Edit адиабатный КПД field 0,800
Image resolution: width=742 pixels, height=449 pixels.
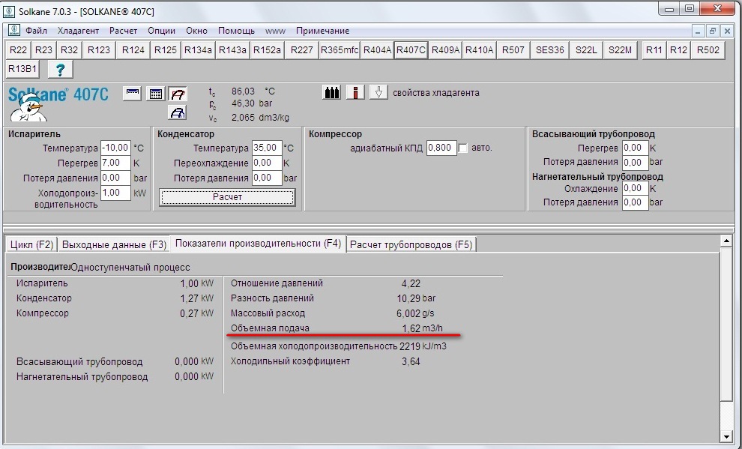point(441,148)
